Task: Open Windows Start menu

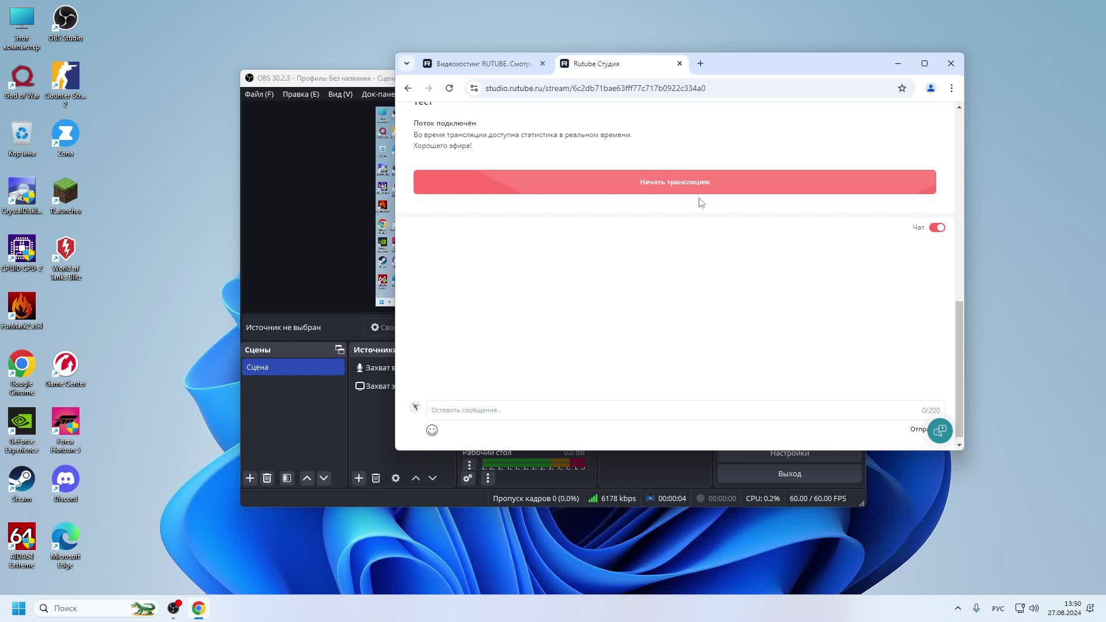Action: [x=18, y=608]
